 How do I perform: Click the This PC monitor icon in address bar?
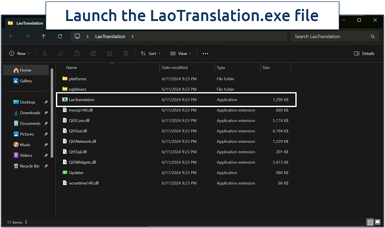(x=77, y=37)
